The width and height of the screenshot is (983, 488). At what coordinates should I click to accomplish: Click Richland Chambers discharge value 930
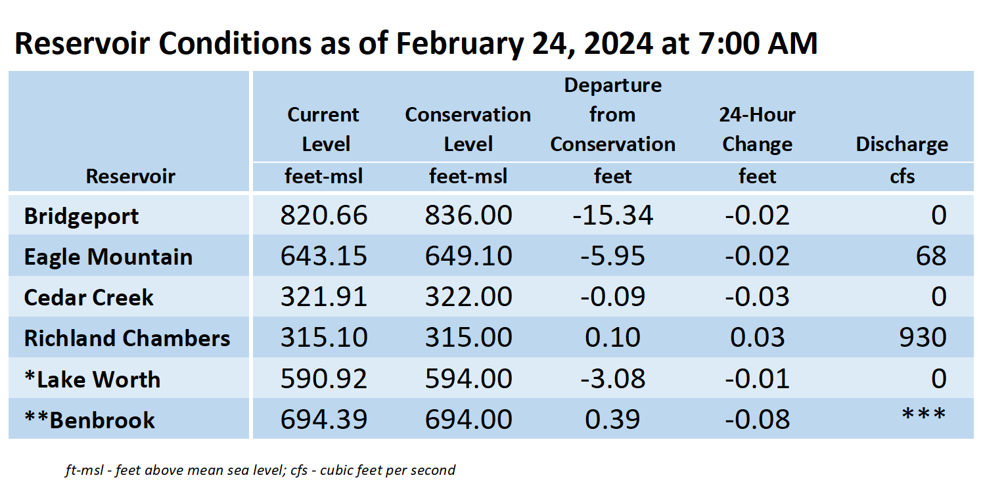[x=924, y=337]
